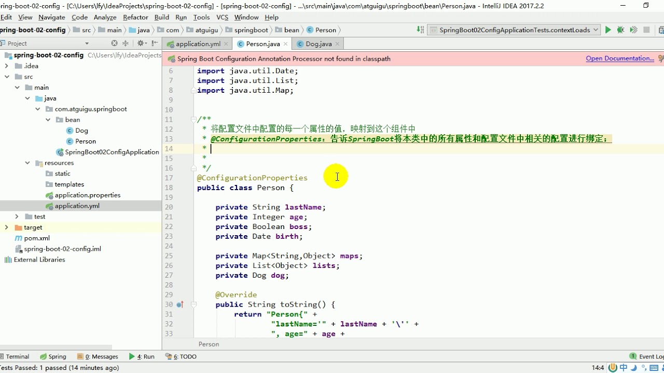This screenshot has width=664, height=373.
Task: Fold the toString method at line 30
Action: pyautogui.click(x=194, y=305)
